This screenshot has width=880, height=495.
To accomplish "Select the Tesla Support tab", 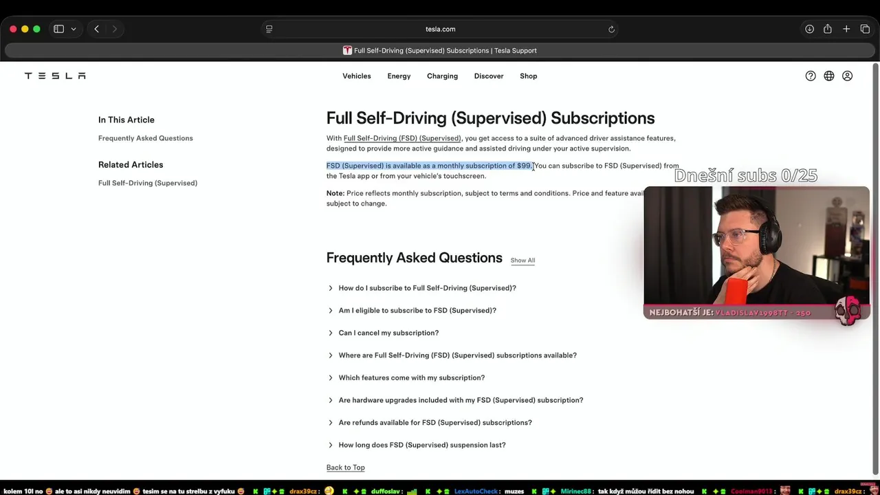I will pyautogui.click(x=440, y=50).
